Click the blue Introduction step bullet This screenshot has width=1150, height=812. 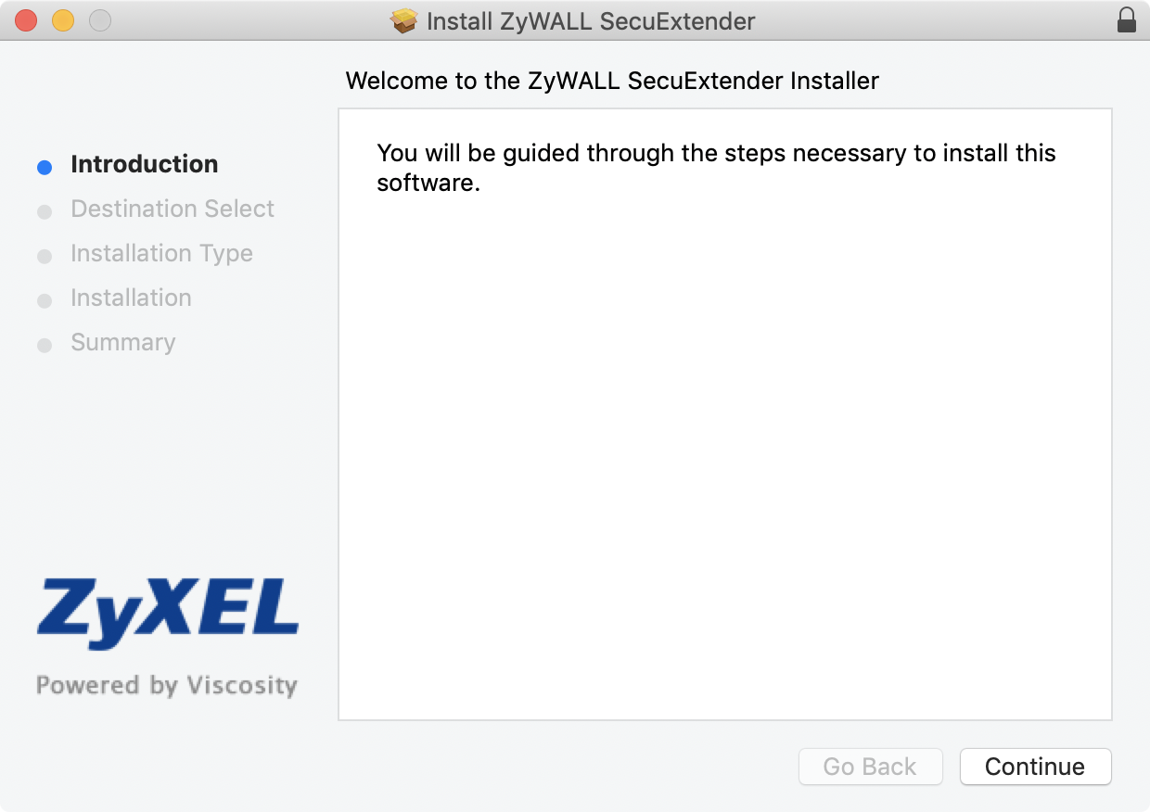tap(45, 168)
